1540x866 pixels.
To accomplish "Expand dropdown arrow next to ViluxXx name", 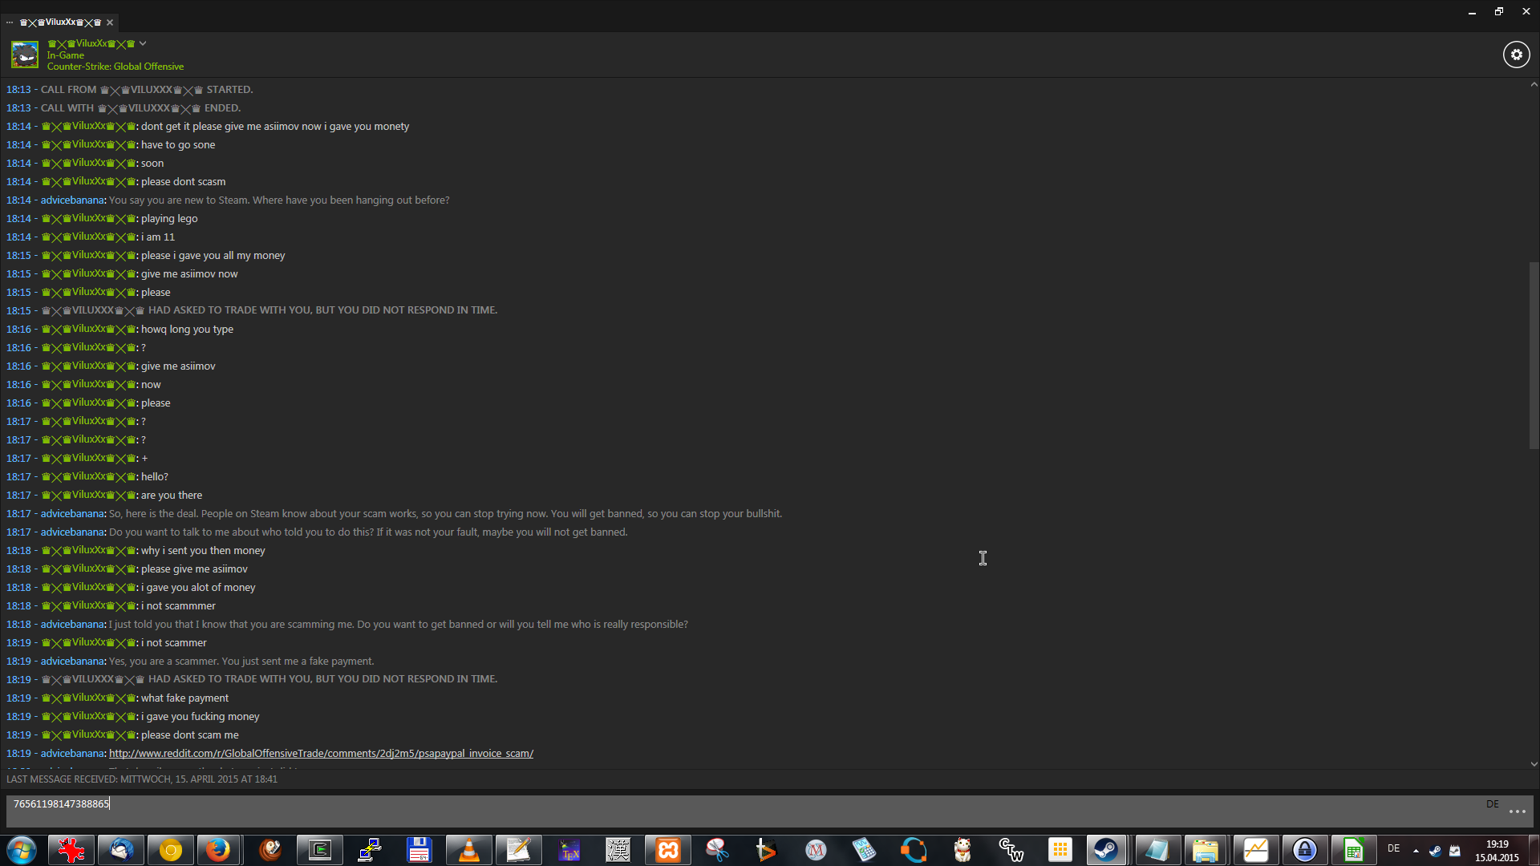I will click(143, 43).
